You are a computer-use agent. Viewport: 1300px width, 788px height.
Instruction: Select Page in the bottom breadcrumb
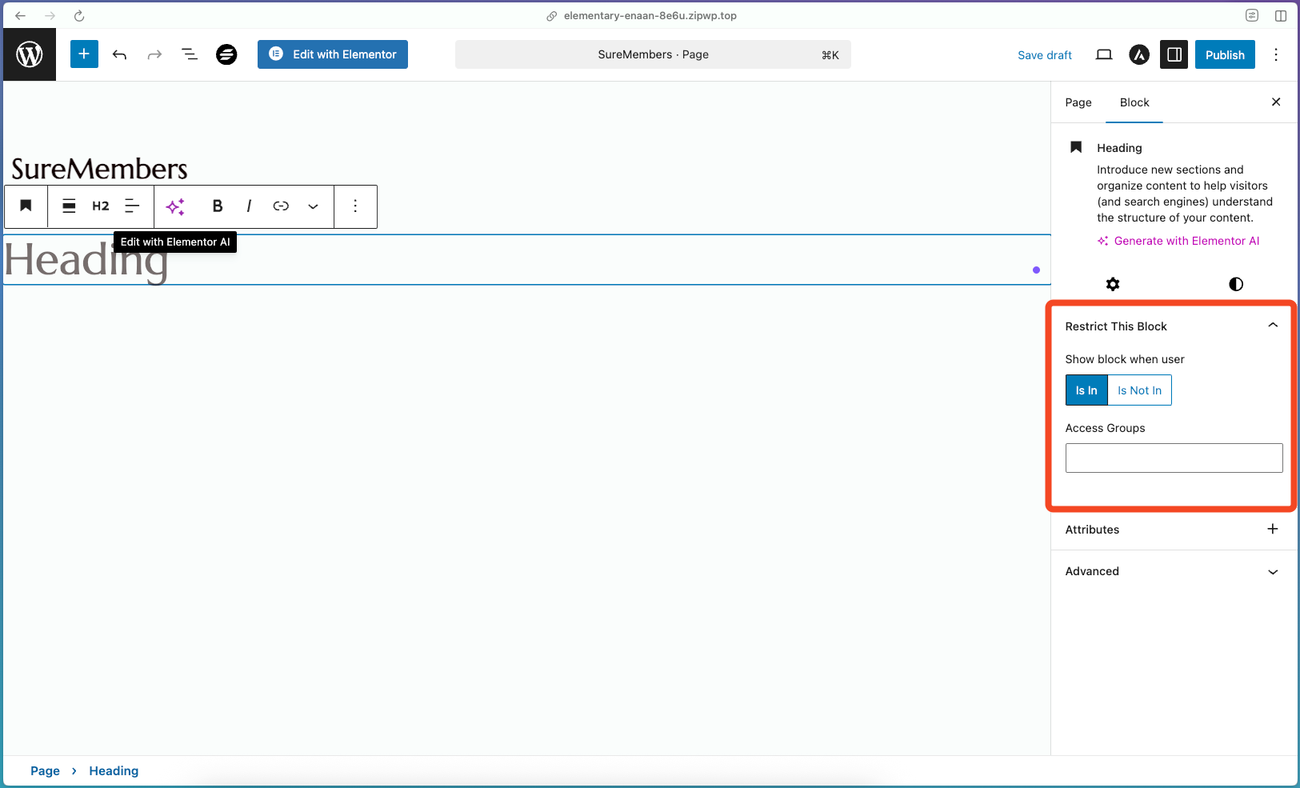click(x=45, y=770)
